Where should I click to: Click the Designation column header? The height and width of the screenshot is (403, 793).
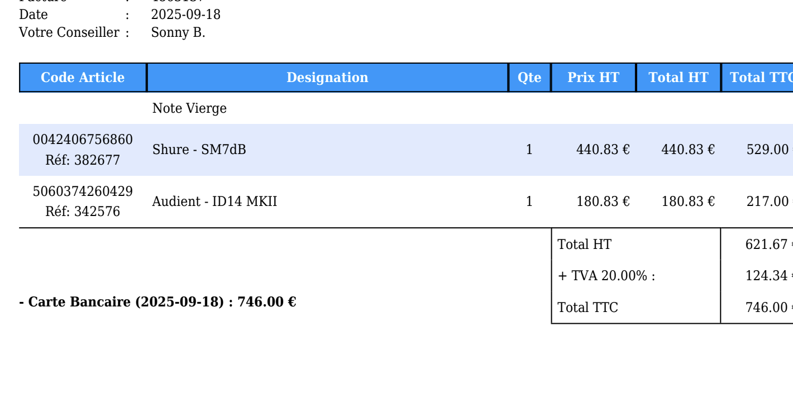click(x=327, y=78)
